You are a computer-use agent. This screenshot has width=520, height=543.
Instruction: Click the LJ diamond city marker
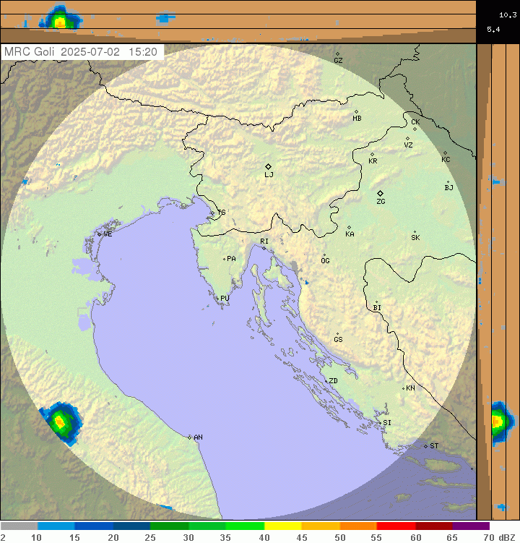(268, 166)
